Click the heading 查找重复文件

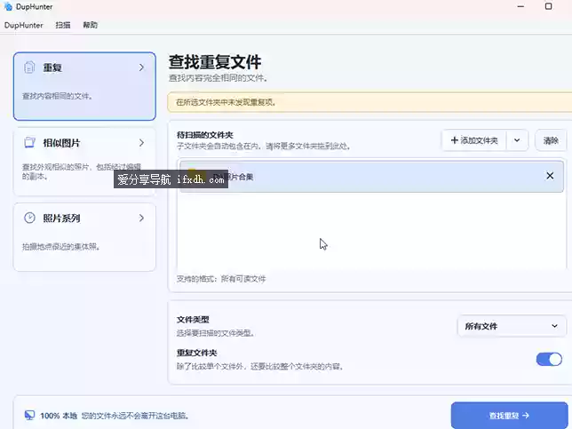pos(215,62)
